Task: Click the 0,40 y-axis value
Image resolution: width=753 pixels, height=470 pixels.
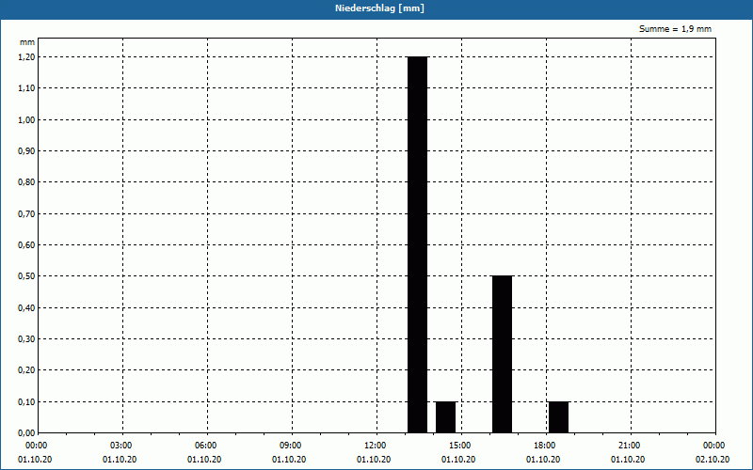Action: [x=26, y=308]
